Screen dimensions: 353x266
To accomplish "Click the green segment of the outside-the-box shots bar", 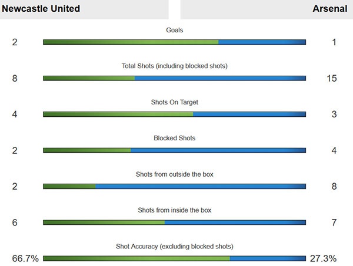I will pyautogui.click(x=69, y=186).
